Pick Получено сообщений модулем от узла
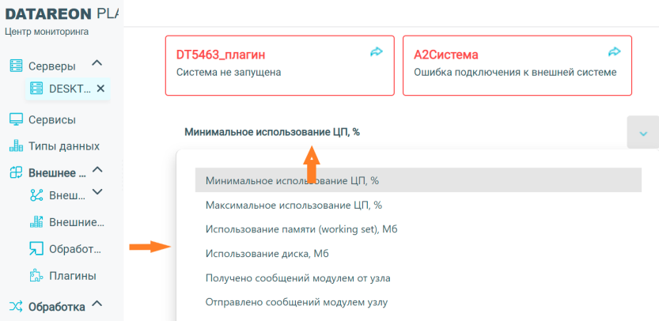 (297, 278)
